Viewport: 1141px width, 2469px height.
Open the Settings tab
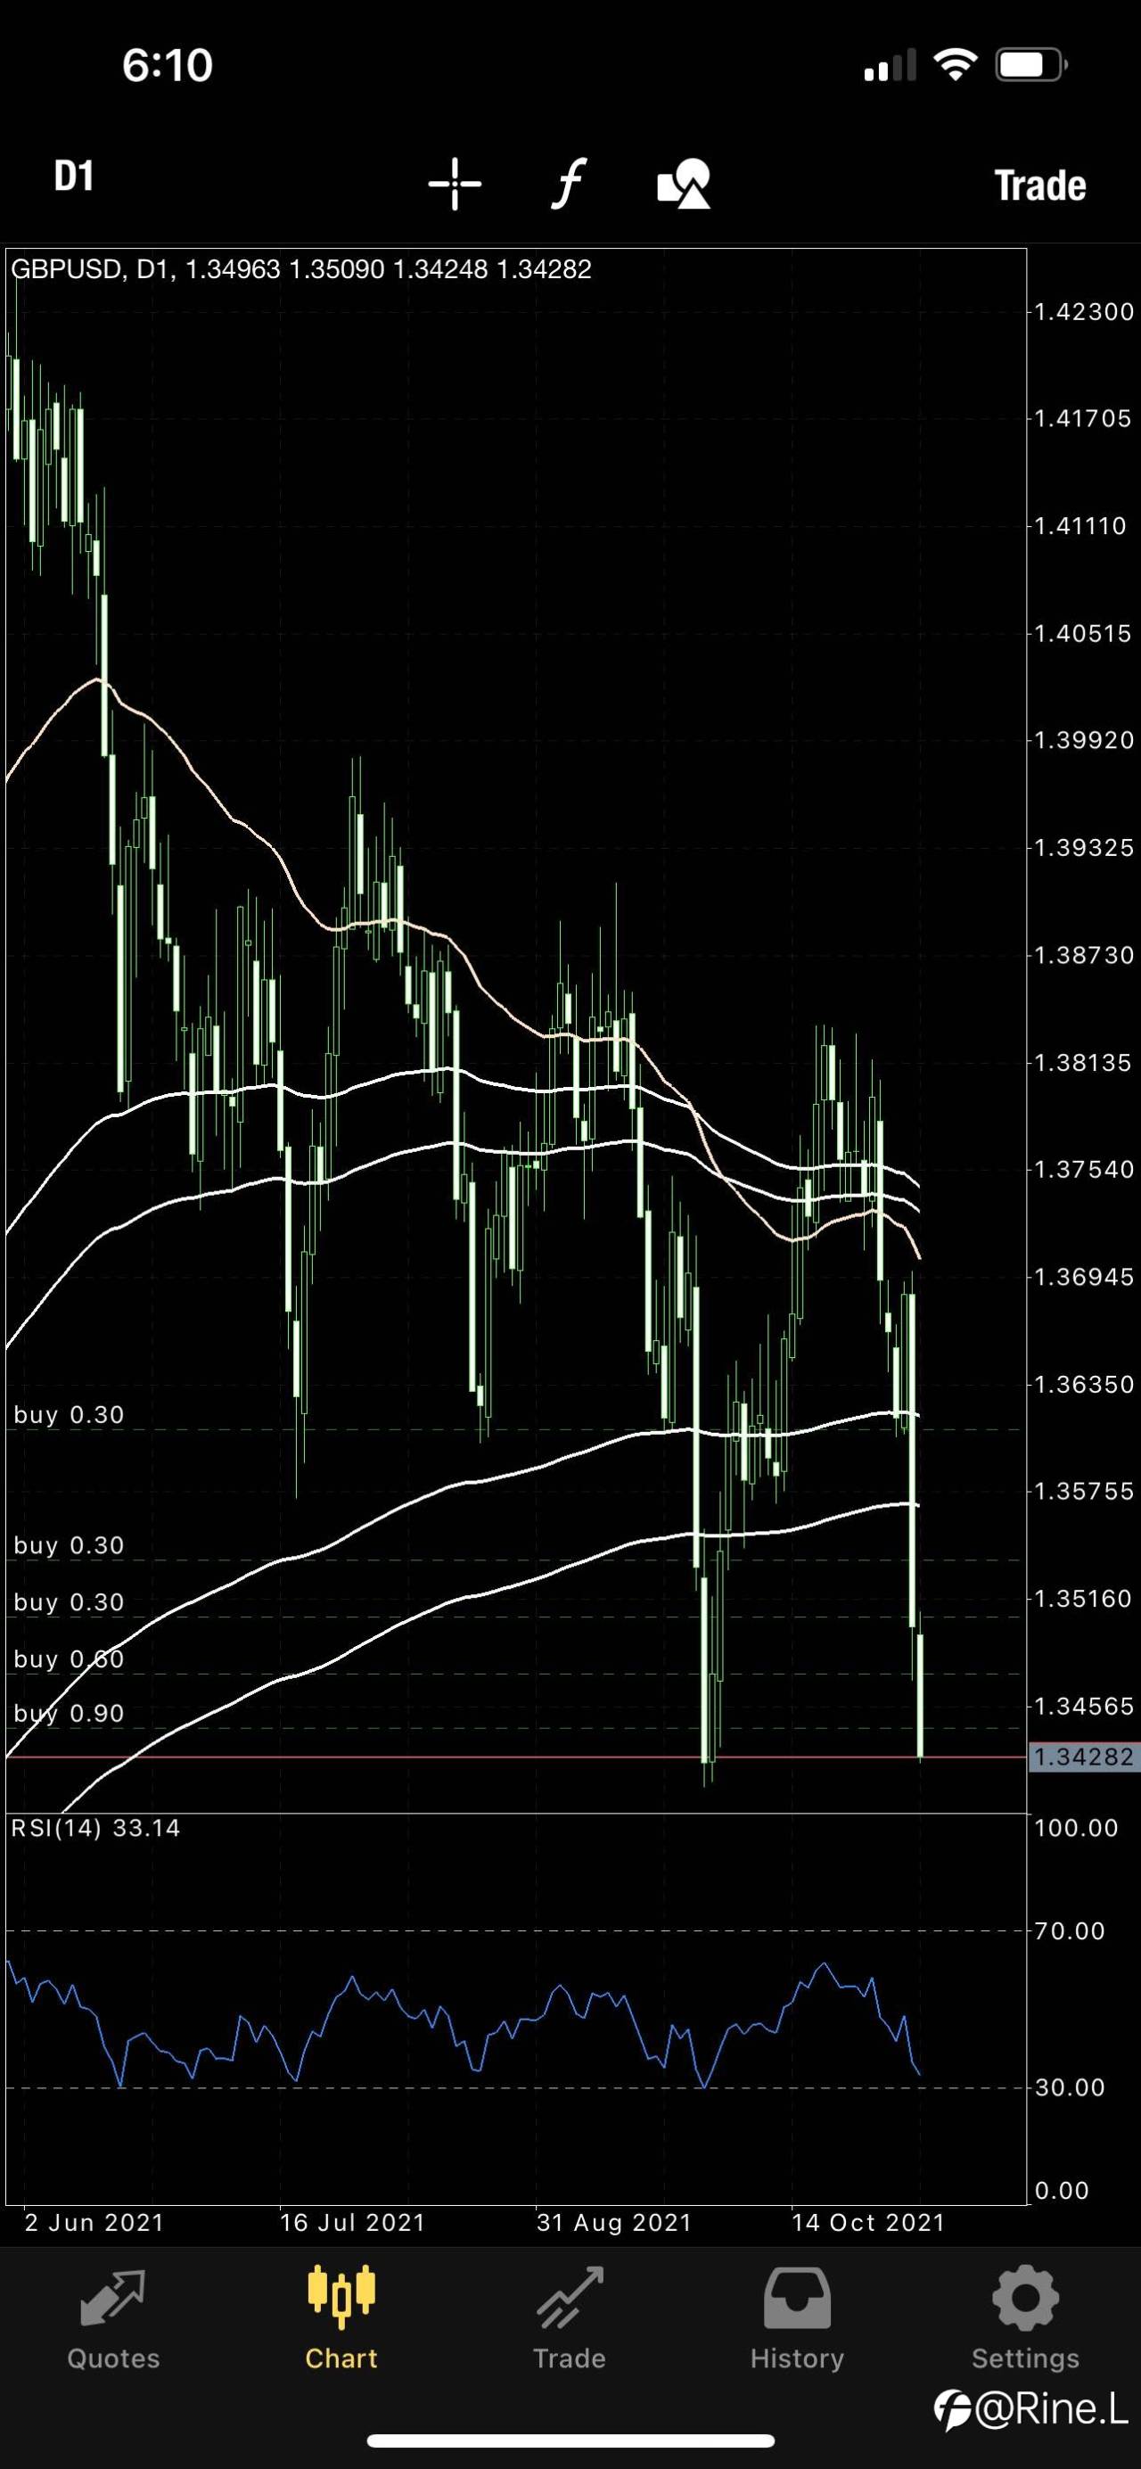coord(1025,2318)
